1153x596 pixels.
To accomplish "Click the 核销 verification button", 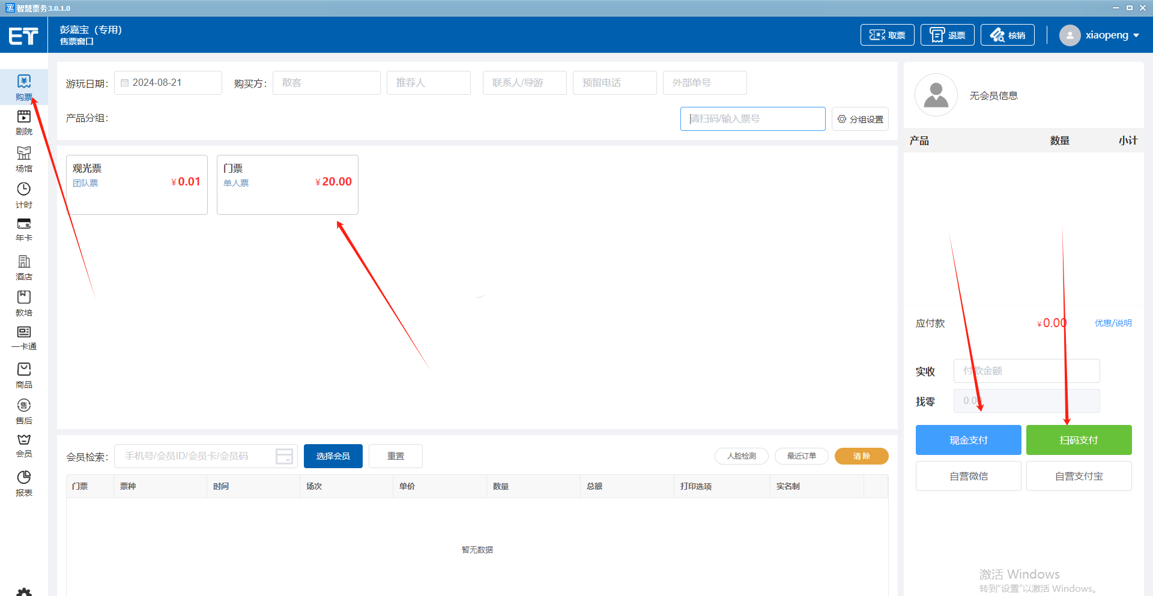I will [1007, 35].
